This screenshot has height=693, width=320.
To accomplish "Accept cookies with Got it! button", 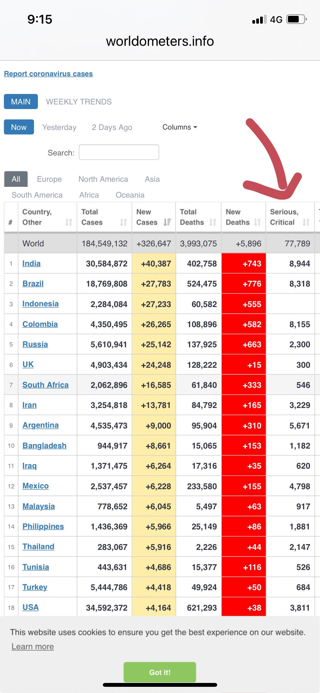I will [x=160, y=672].
